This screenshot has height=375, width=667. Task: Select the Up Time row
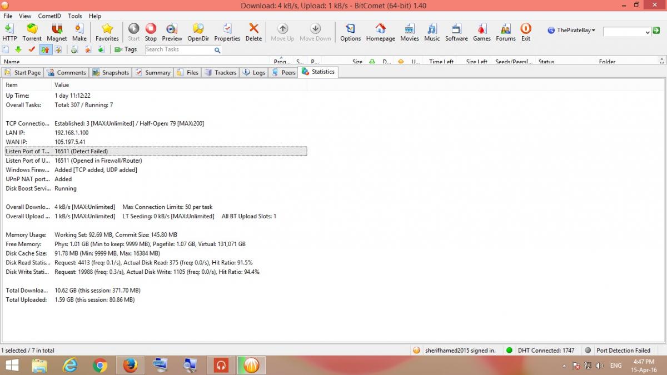tap(156, 96)
